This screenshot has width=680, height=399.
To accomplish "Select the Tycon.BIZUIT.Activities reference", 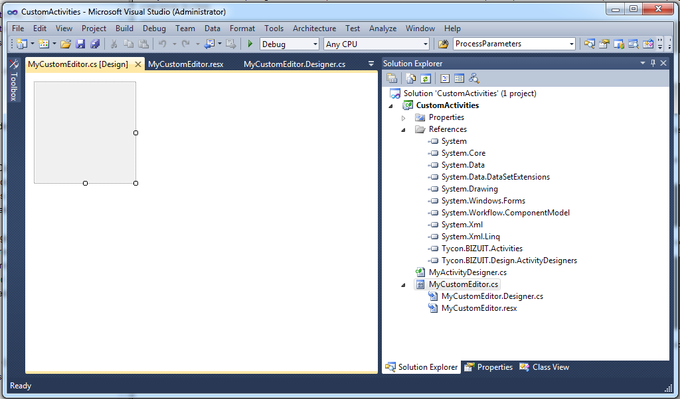I will pos(482,249).
